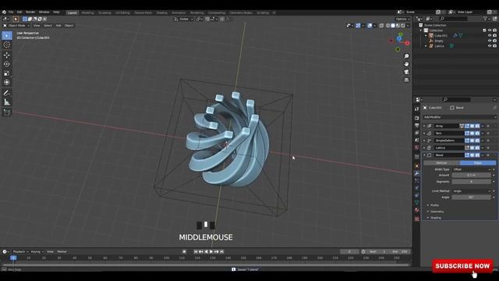499x281 pixels.
Task: Hide the Empty object via eye icon
Action: [490, 41]
